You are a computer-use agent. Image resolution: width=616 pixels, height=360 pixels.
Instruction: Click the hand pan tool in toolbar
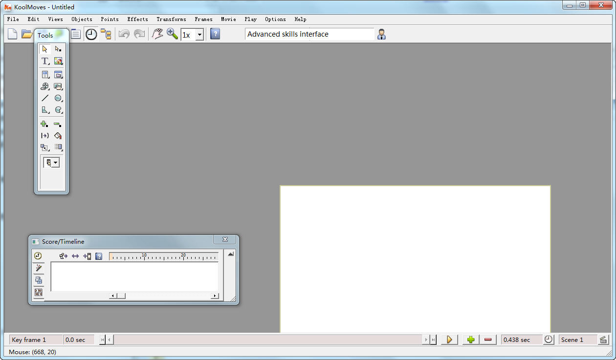(x=157, y=34)
